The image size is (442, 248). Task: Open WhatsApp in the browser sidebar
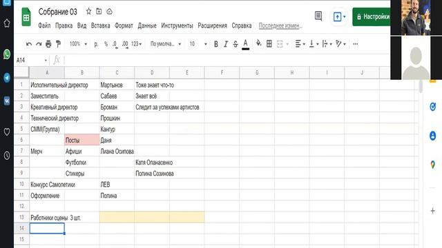7,54
